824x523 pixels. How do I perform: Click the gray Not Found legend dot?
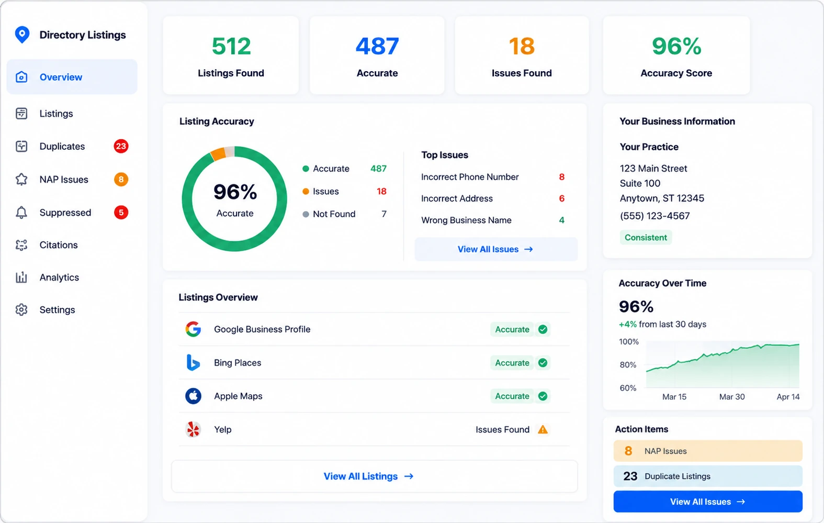(x=306, y=214)
